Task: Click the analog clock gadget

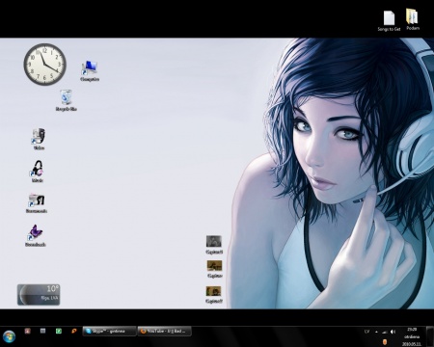Action: 45,65
